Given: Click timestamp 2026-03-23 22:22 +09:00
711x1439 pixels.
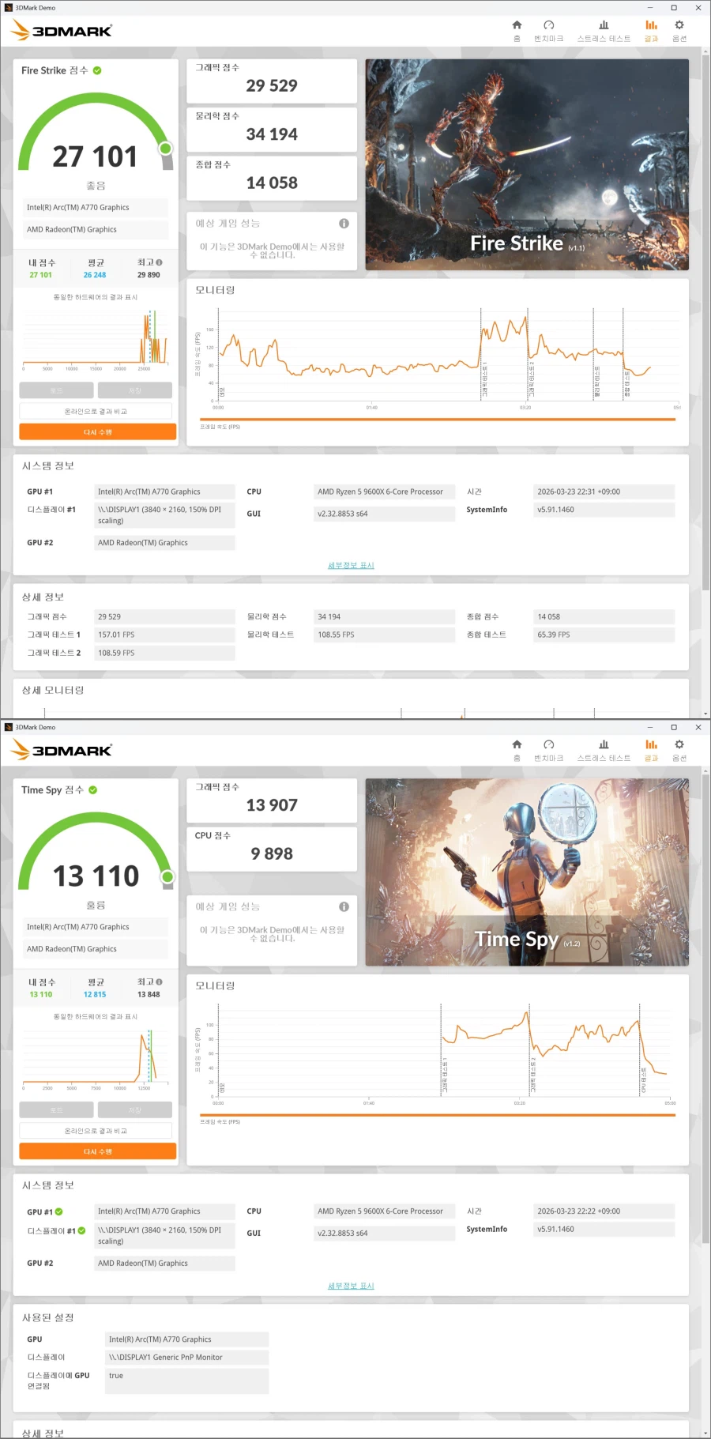Looking at the screenshot, I should 604,1211.
